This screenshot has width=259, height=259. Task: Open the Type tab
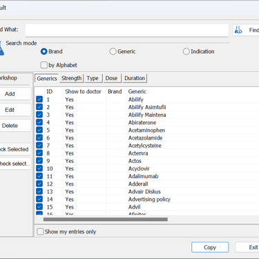pyautogui.click(x=93, y=78)
